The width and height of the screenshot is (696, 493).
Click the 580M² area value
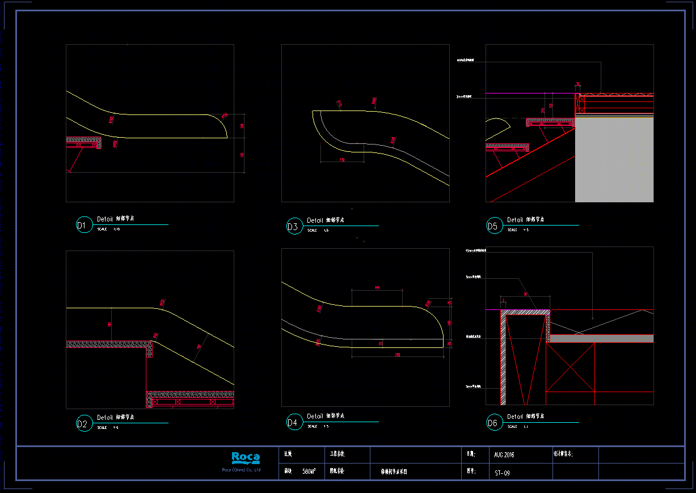point(309,471)
